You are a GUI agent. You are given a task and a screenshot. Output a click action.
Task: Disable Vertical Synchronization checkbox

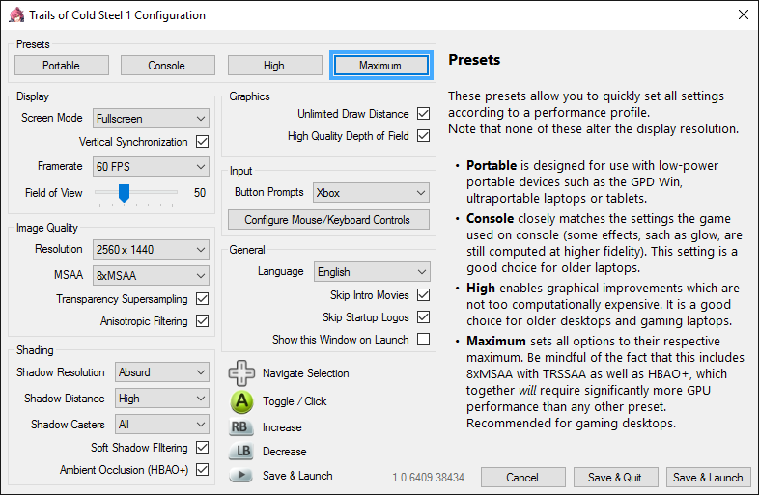pyautogui.click(x=202, y=142)
